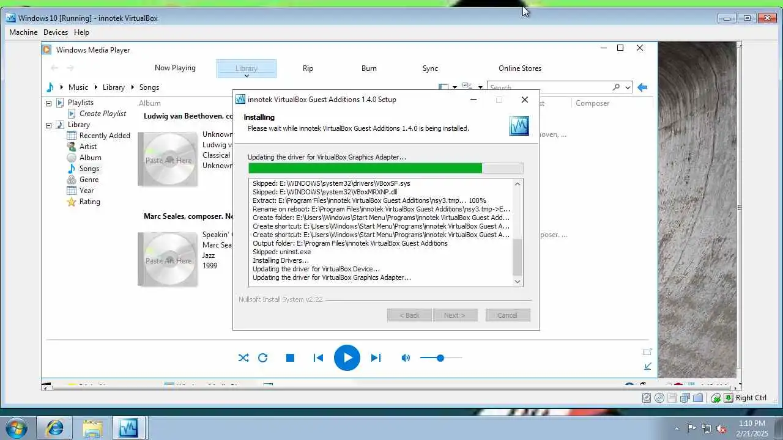The height and width of the screenshot is (440, 783).
Task: Stop playback in Media Player
Action: click(x=291, y=358)
